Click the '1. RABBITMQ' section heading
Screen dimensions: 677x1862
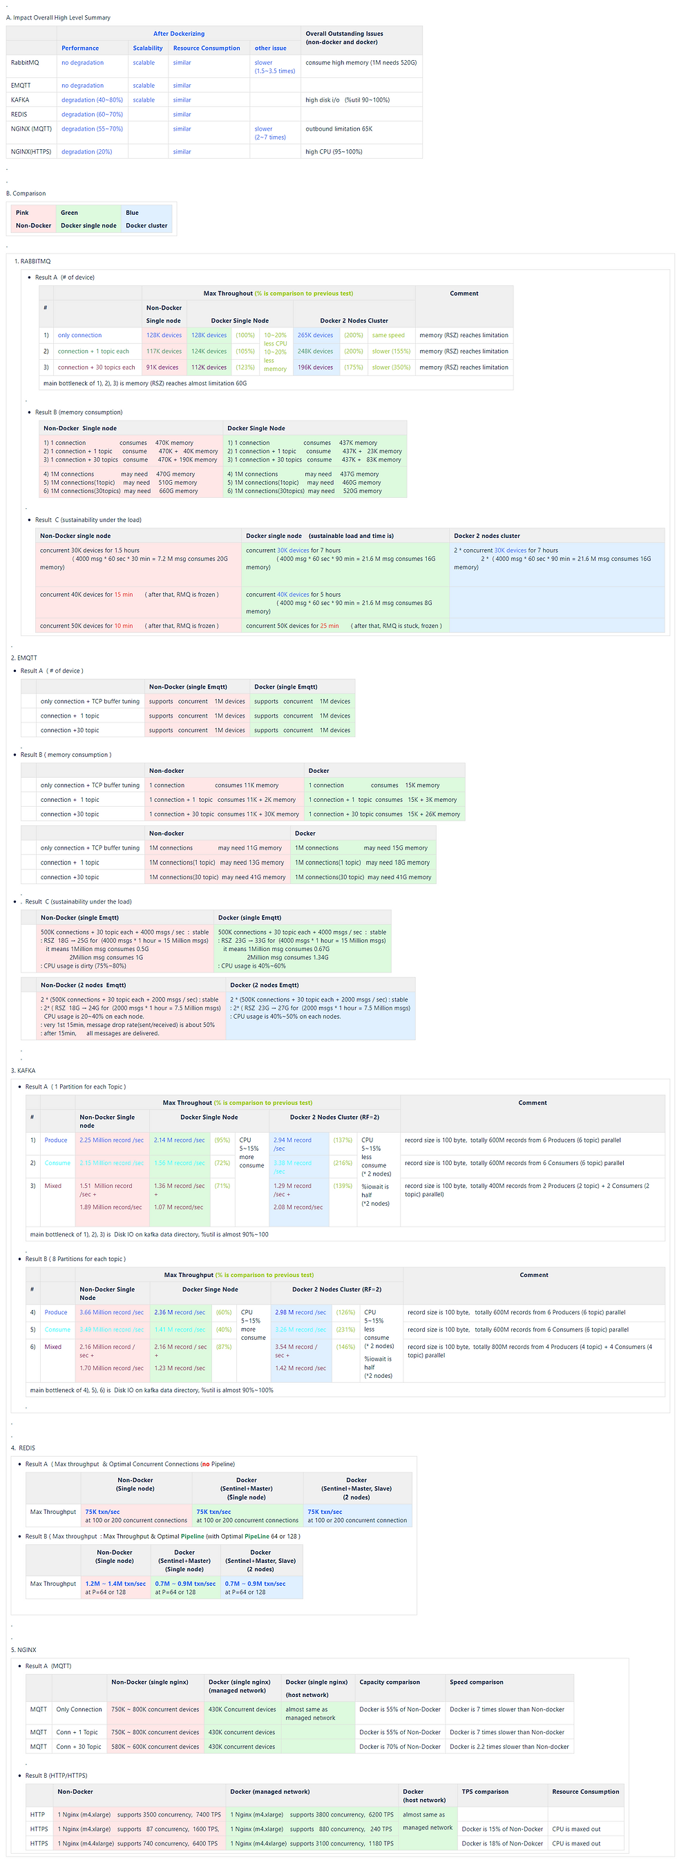click(x=32, y=261)
